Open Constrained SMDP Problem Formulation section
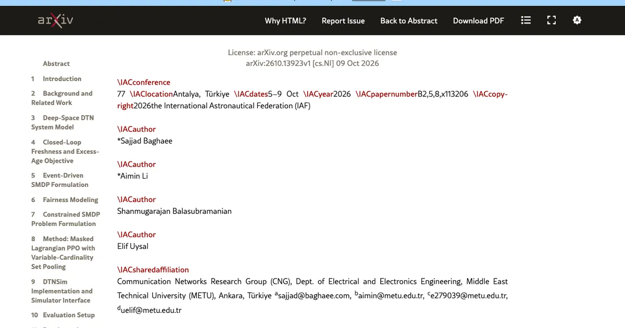Screen dimensions: 625x328 coord(66,219)
